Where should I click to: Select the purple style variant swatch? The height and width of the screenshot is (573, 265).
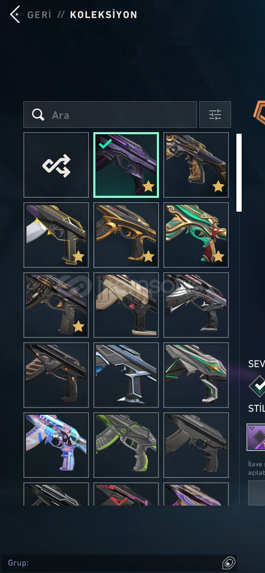tap(256, 437)
